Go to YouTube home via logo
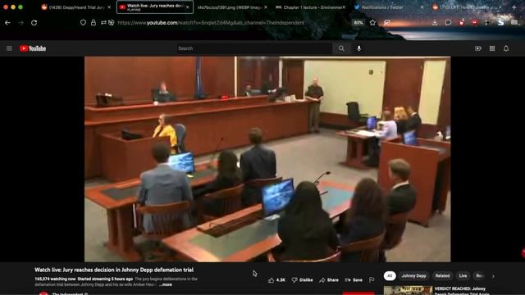This screenshot has height=295, width=525. pos(33,48)
